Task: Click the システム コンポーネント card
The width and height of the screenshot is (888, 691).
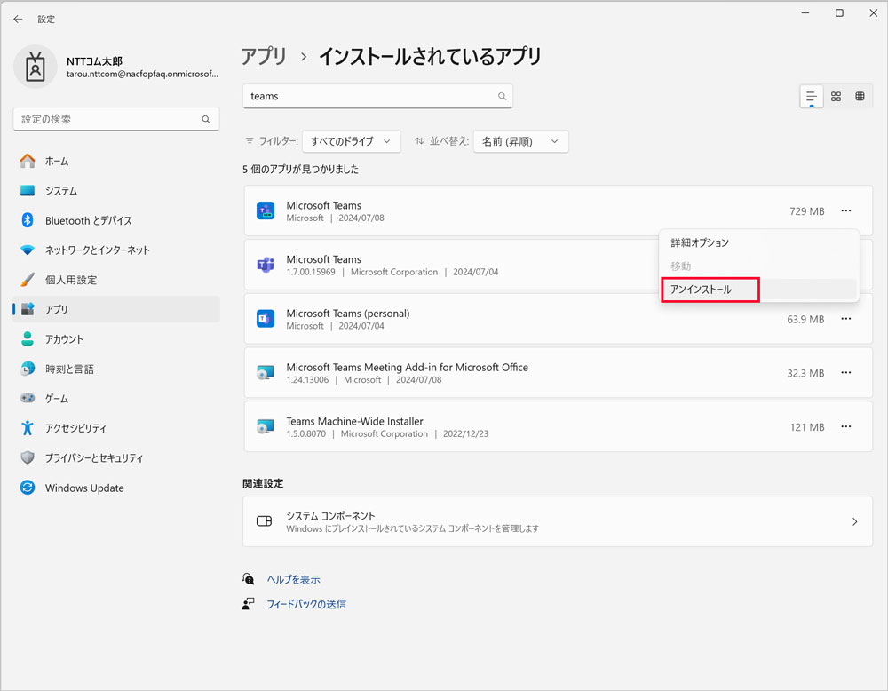Action: tap(558, 521)
